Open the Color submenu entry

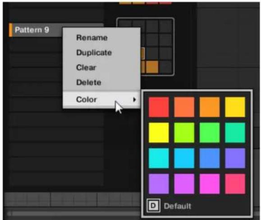click(x=101, y=99)
